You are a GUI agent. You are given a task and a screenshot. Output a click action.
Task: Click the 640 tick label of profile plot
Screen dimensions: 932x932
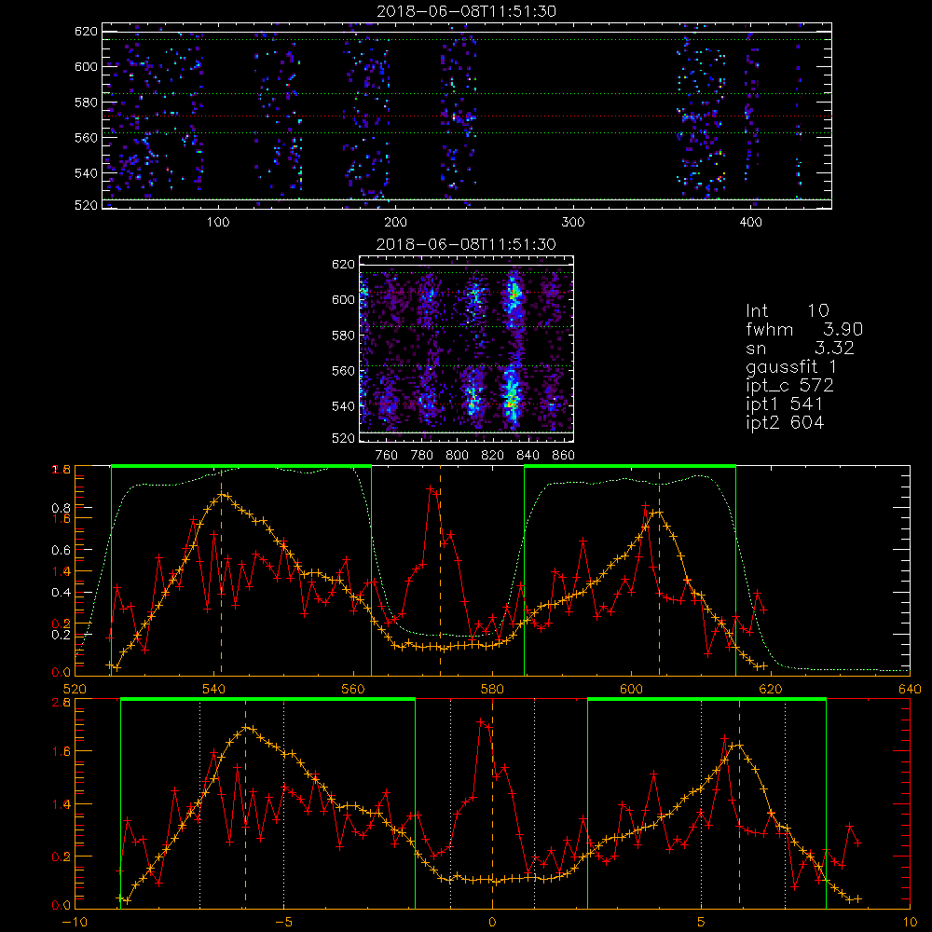[x=910, y=690]
